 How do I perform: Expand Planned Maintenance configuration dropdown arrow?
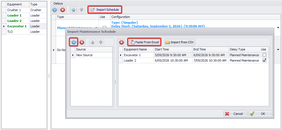[x=278, y=28]
